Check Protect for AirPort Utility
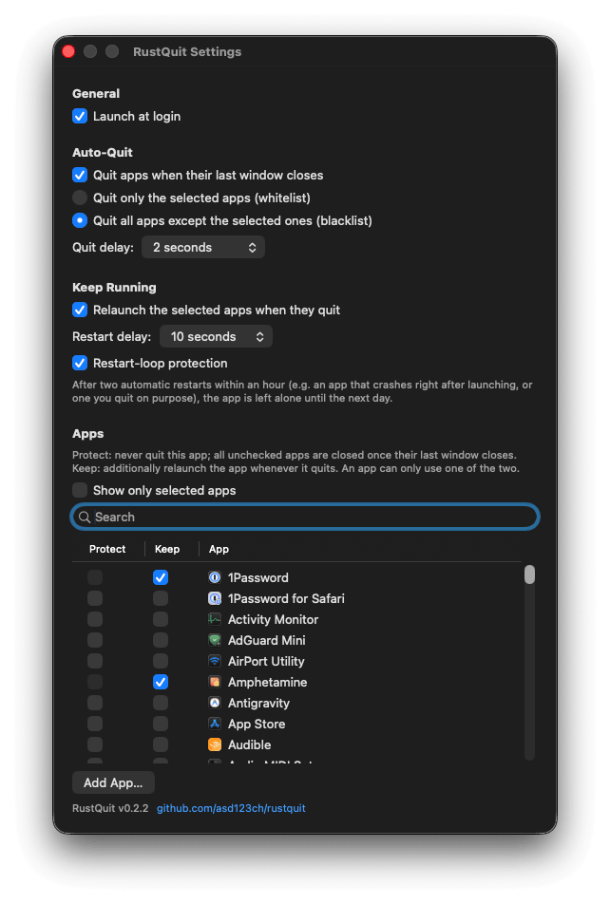This screenshot has height=904, width=610. pos(95,661)
